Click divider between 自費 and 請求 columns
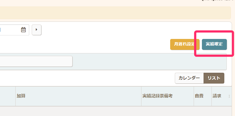Screen dimensions: 235x116 pos(211,96)
